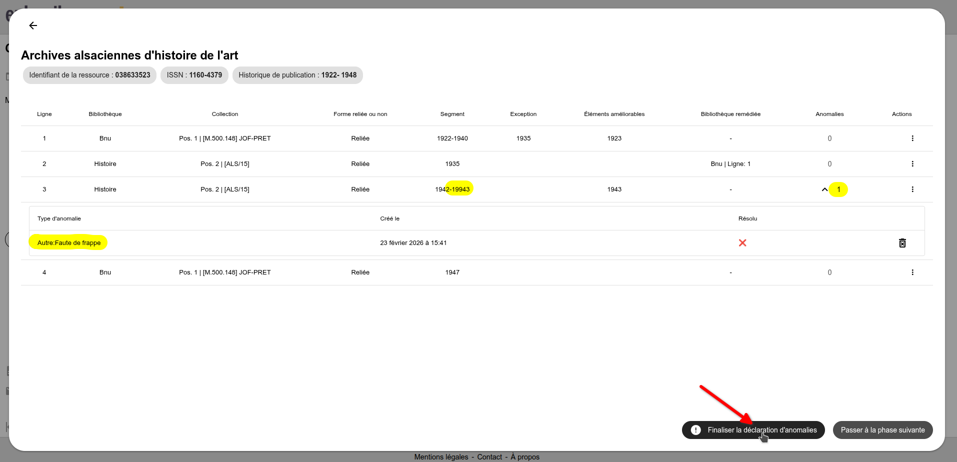Open actions menu for line 1
The image size is (957, 462).
pyautogui.click(x=912, y=138)
